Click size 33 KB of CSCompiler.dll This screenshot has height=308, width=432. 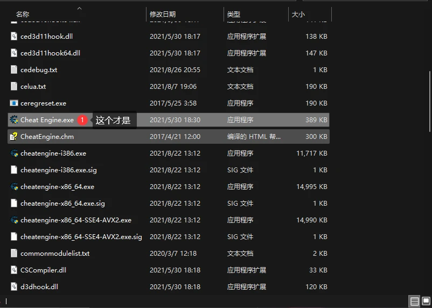point(318,270)
